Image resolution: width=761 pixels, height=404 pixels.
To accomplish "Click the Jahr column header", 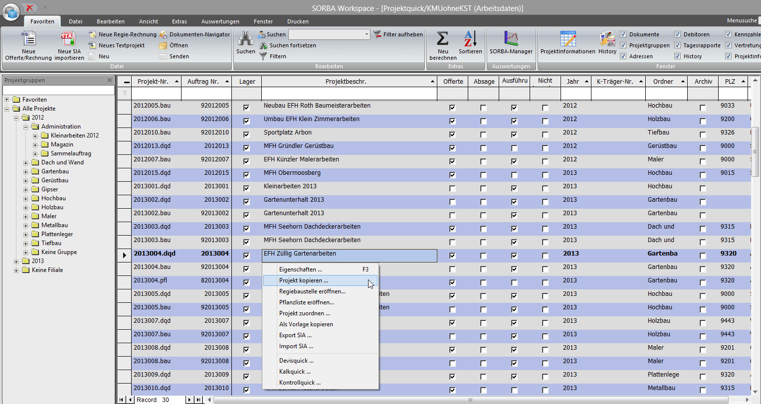I will 576,81.
